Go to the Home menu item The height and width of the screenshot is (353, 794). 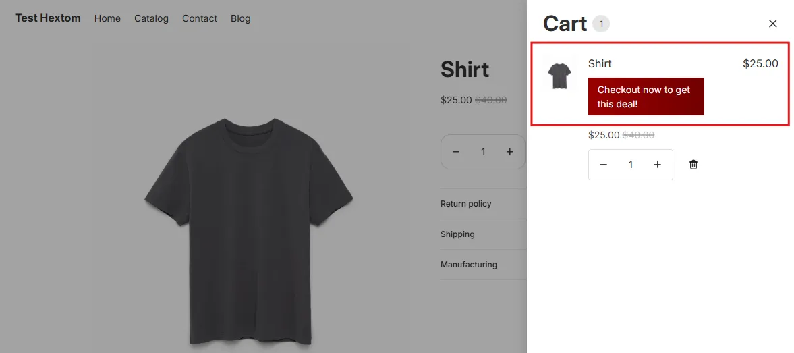[x=107, y=18]
